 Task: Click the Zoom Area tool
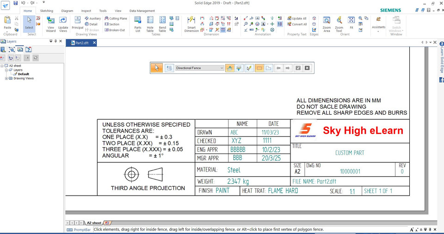click(327, 23)
